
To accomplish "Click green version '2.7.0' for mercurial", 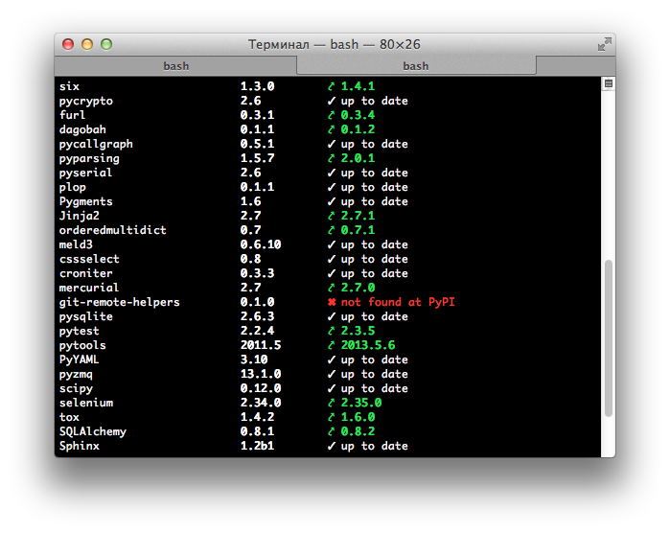I will pyautogui.click(x=358, y=288).
